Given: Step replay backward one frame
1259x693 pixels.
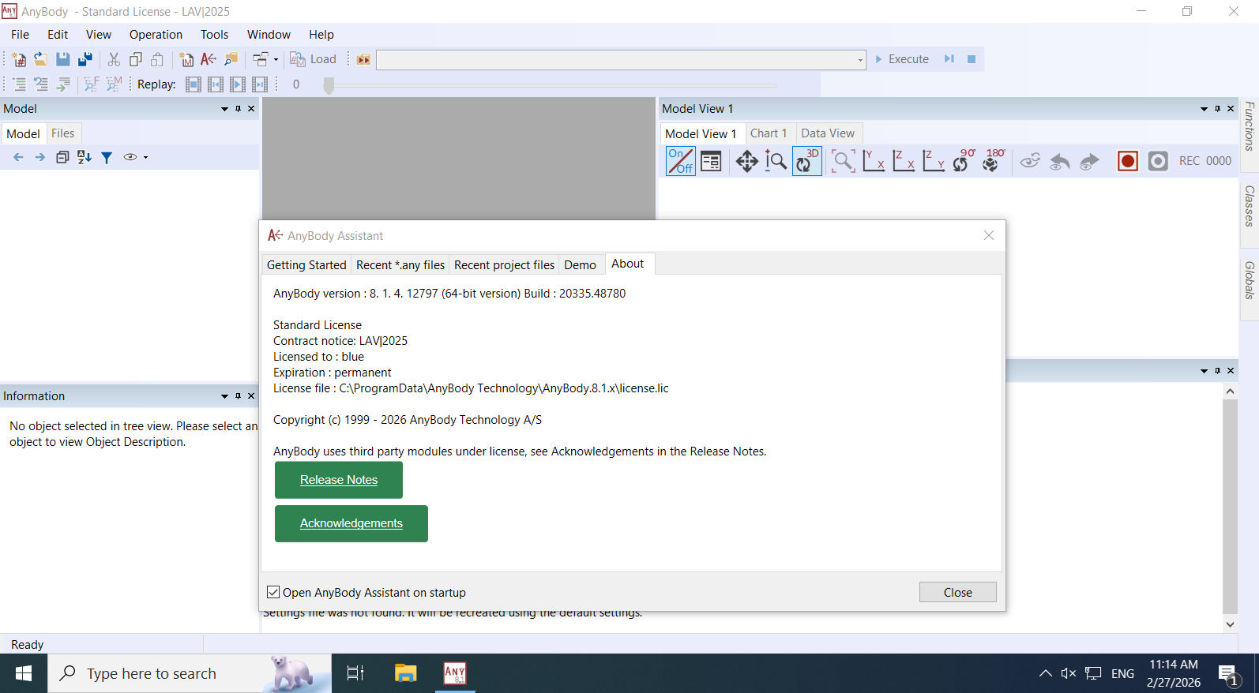Looking at the screenshot, I should (216, 84).
